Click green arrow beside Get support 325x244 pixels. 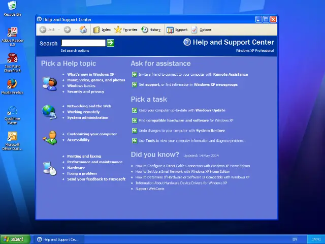(135, 84)
